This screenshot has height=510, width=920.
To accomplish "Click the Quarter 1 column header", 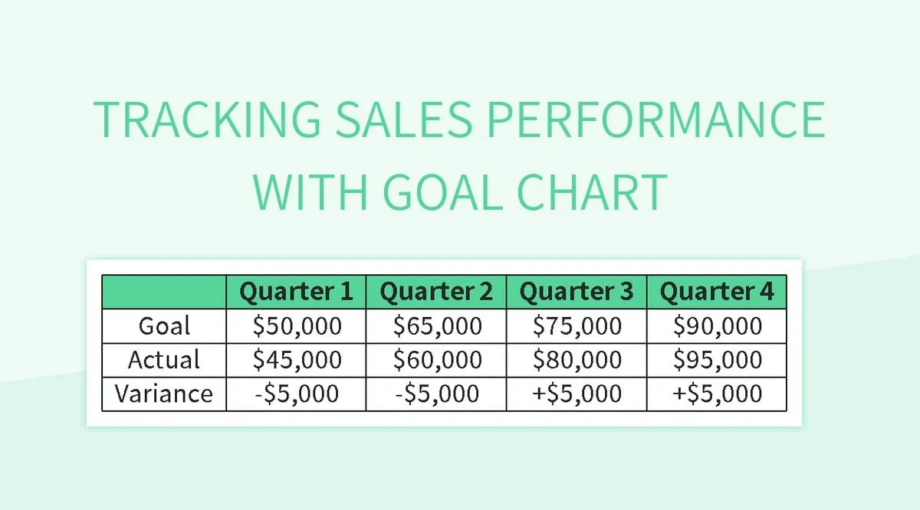I will [296, 292].
